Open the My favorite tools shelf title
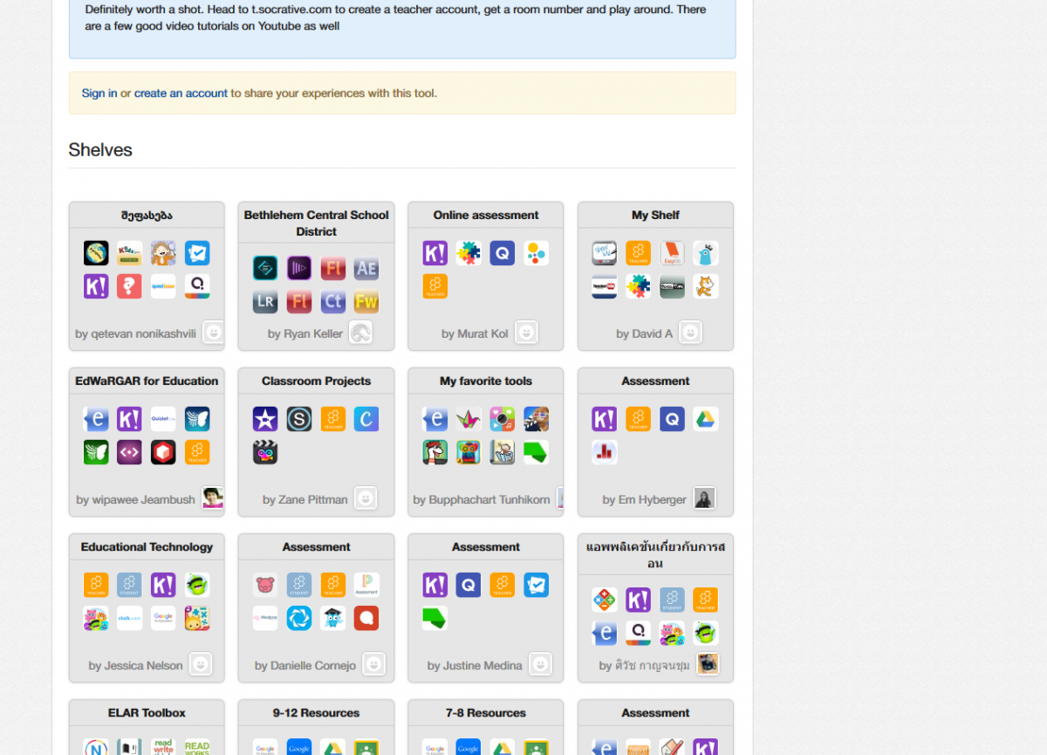This screenshot has width=1047, height=755. (486, 381)
